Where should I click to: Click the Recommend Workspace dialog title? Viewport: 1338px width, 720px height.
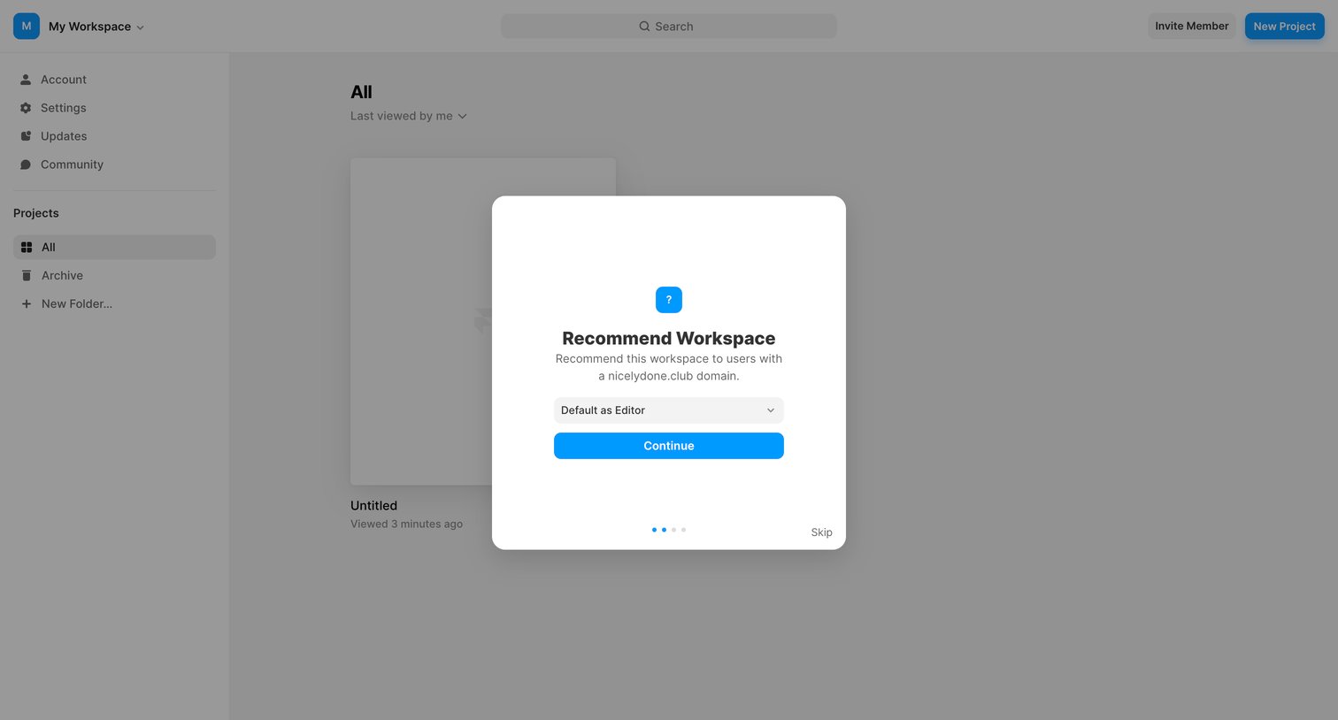point(669,339)
